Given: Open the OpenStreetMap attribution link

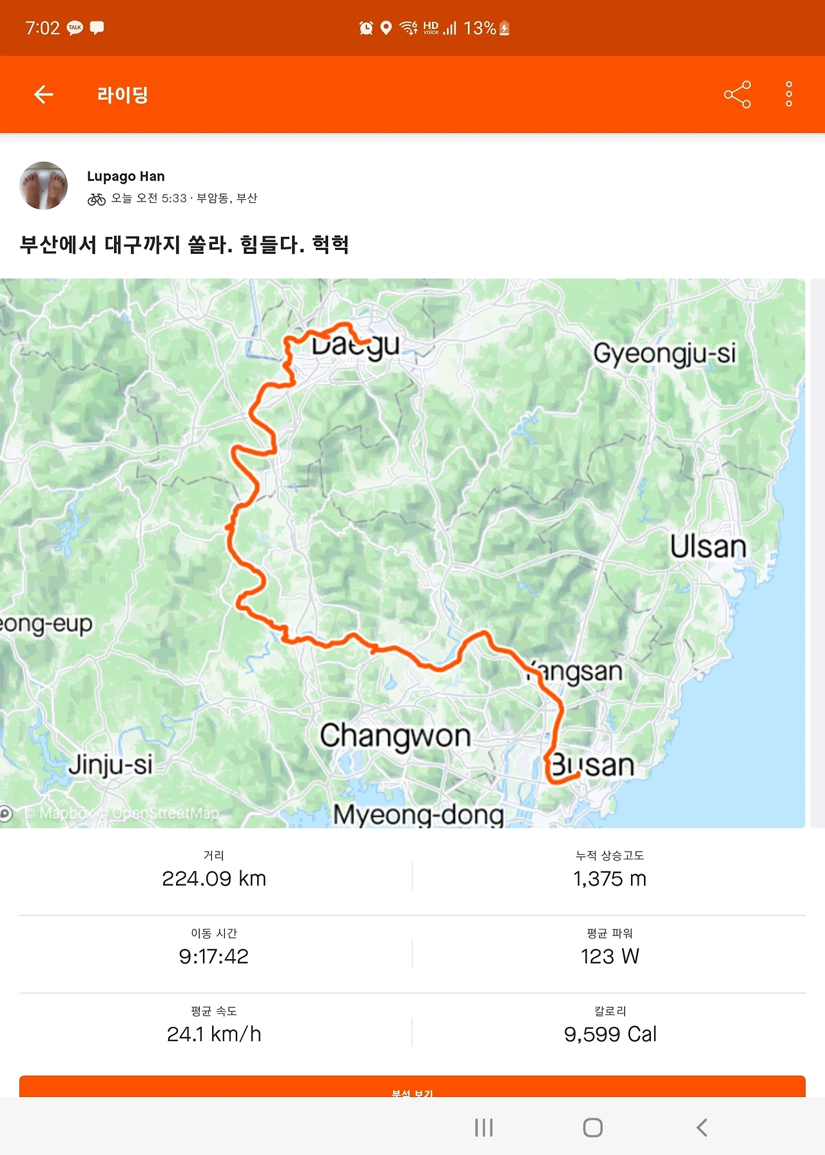Looking at the screenshot, I should click(165, 814).
